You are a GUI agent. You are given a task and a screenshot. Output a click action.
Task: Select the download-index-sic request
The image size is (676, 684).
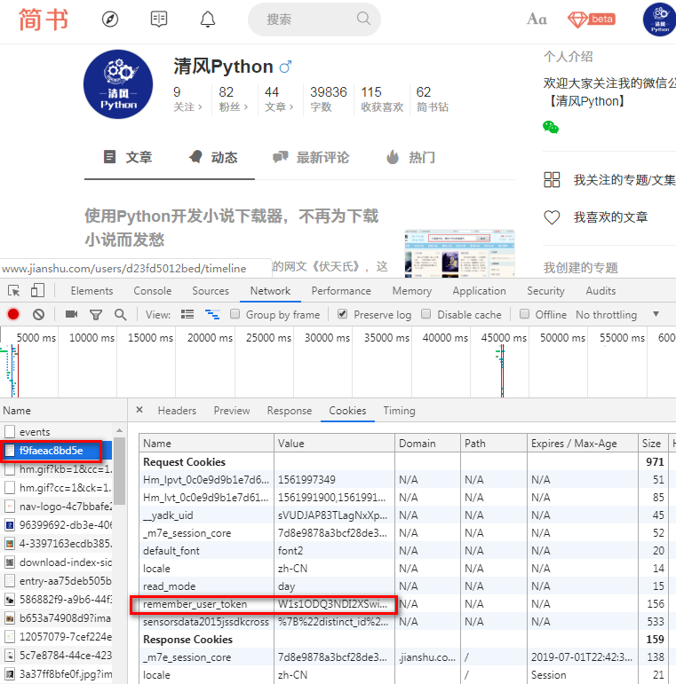57,562
